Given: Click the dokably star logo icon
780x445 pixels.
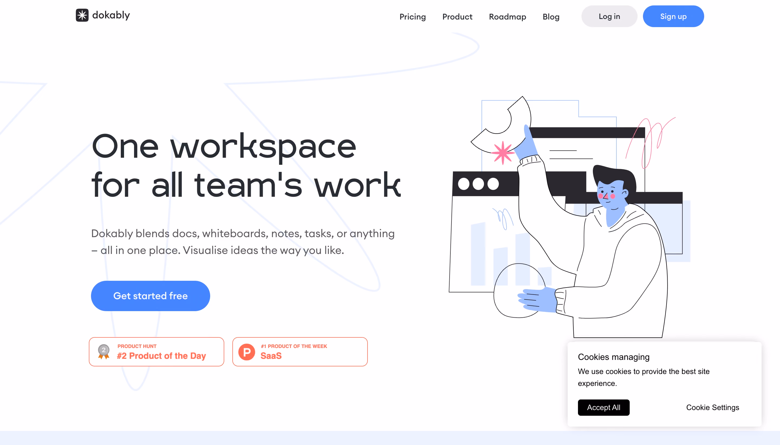Looking at the screenshot, I should 82,15.
